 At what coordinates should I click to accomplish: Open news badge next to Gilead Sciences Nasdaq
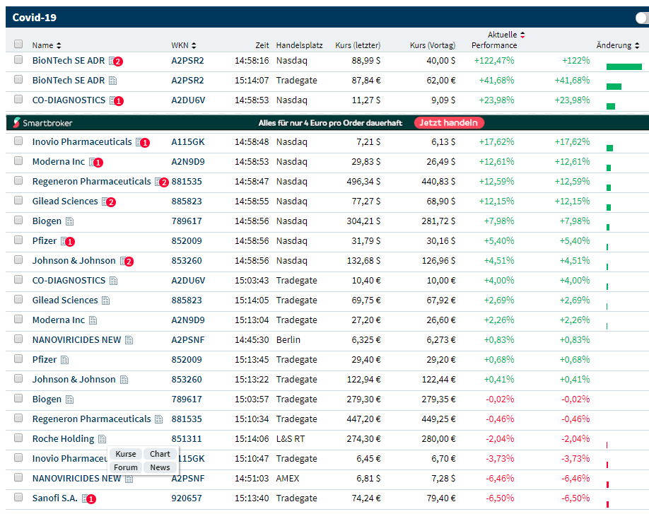click(x=107, y=201)
